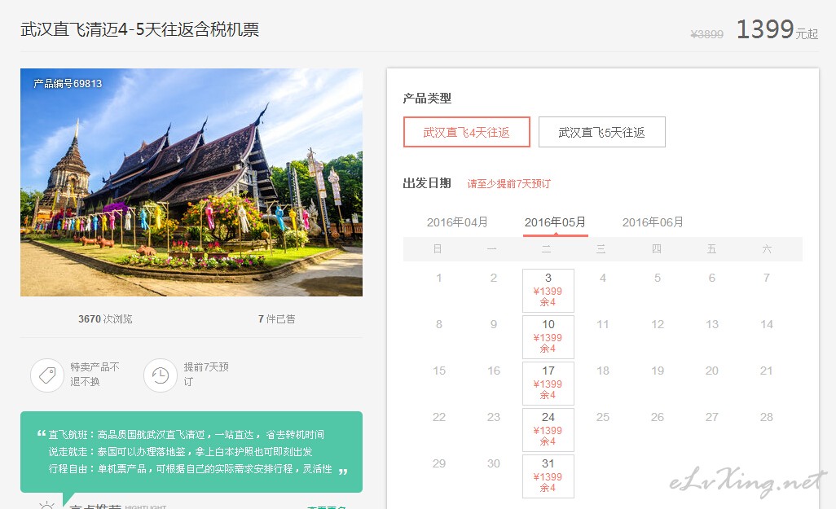Switch to the 2016年05月 month tab
The width and height of the screenshot is (836, 509).
tap(555, 222)
